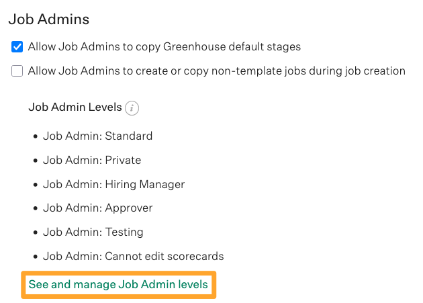This screenshot has width=423, height=303.
Task: Click the bullet before Job Admin: Standard
Action: (x=36, y=136)
